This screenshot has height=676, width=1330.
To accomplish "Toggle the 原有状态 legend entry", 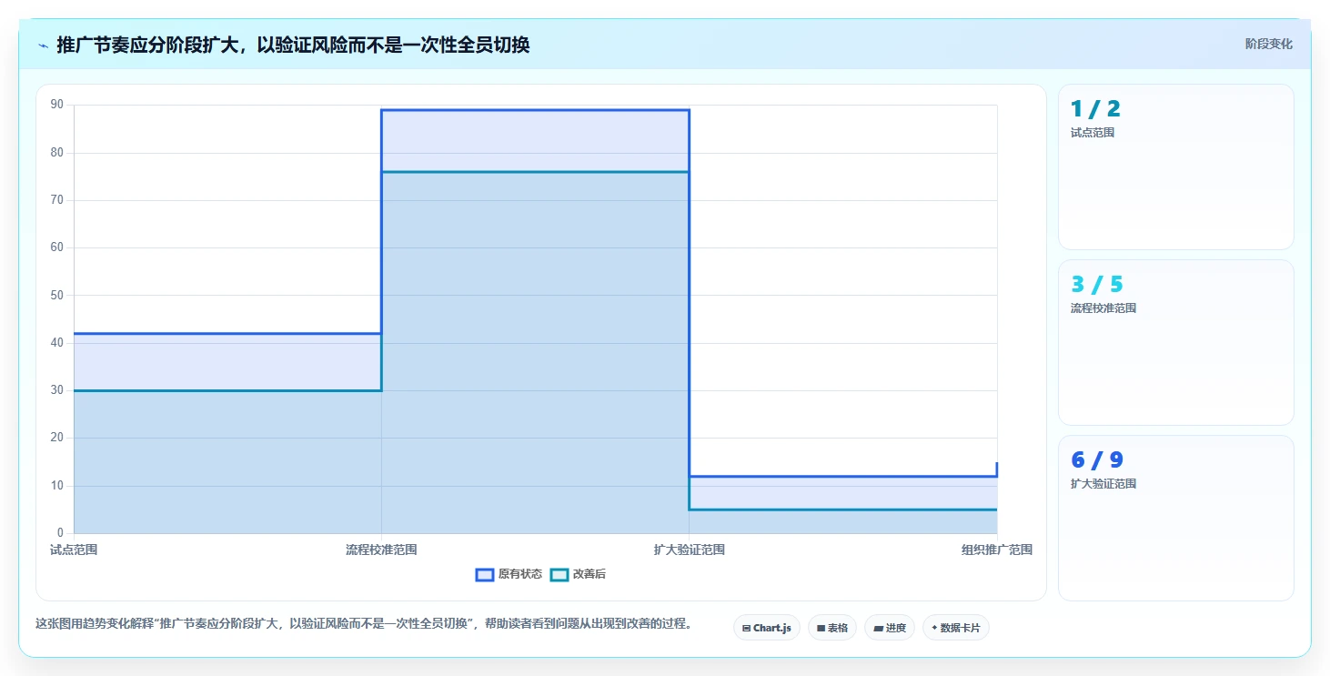I will [509, 574].
